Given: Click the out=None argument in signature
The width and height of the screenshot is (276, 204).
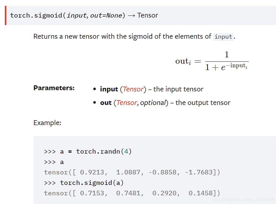Looking at the screenshot, I should point(106,16).
